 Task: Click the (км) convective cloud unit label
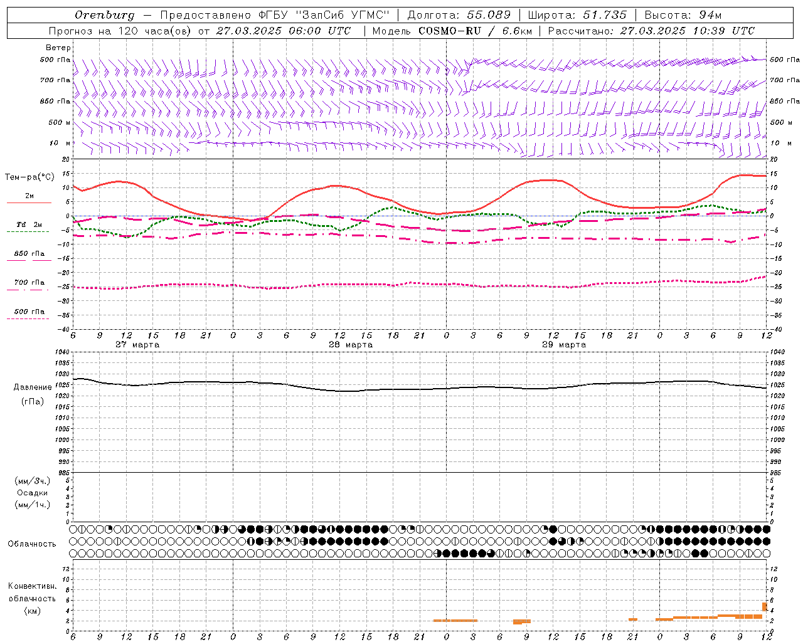[x=32, y=611]
